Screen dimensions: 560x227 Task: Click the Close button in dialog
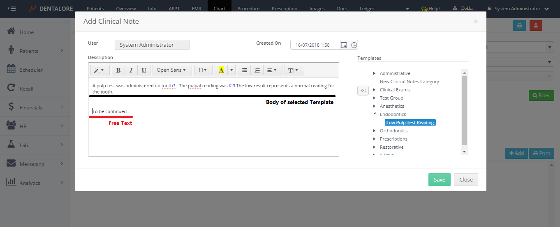pyautogui.click(x=466, y=180)
